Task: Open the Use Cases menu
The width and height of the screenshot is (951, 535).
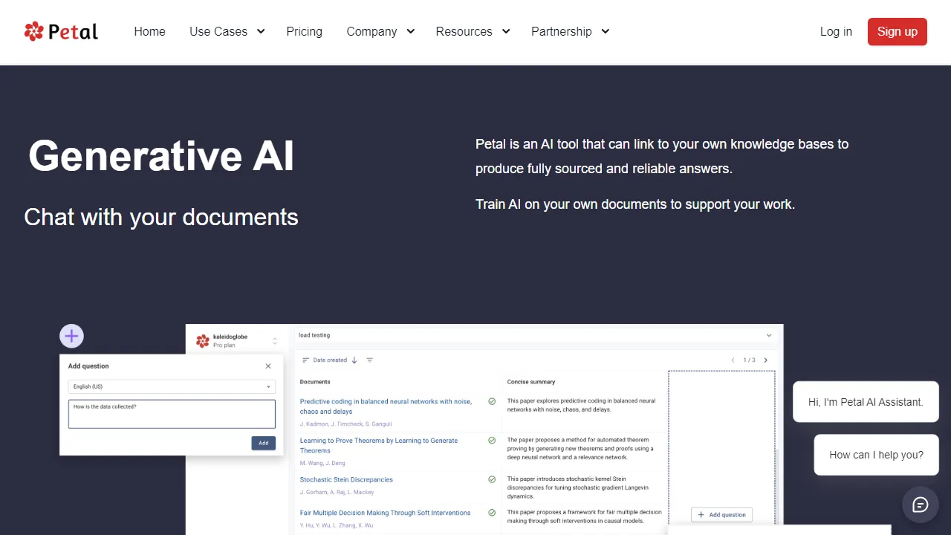Action: (218, 31)
